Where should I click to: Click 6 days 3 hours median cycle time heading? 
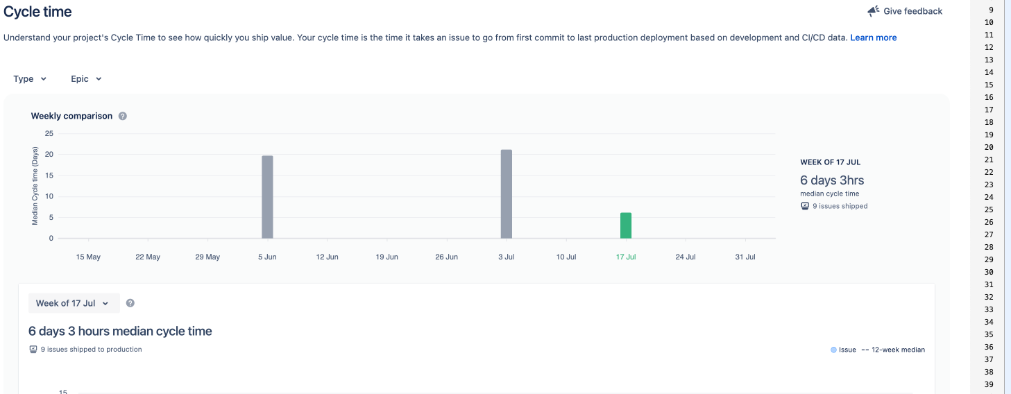point(120,332)
